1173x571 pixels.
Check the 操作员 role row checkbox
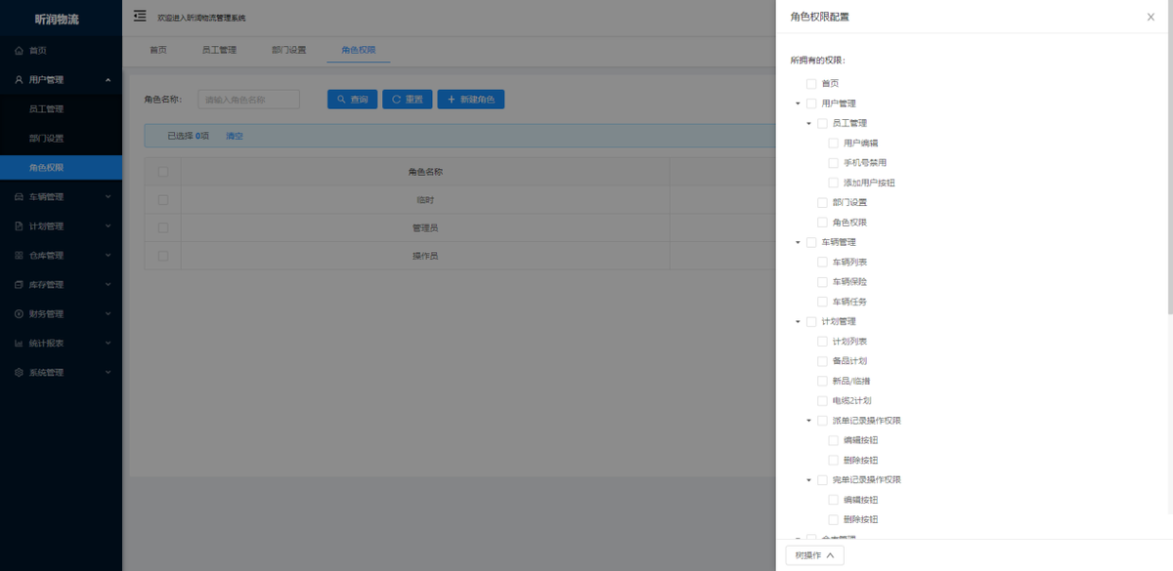coord(163,256)
